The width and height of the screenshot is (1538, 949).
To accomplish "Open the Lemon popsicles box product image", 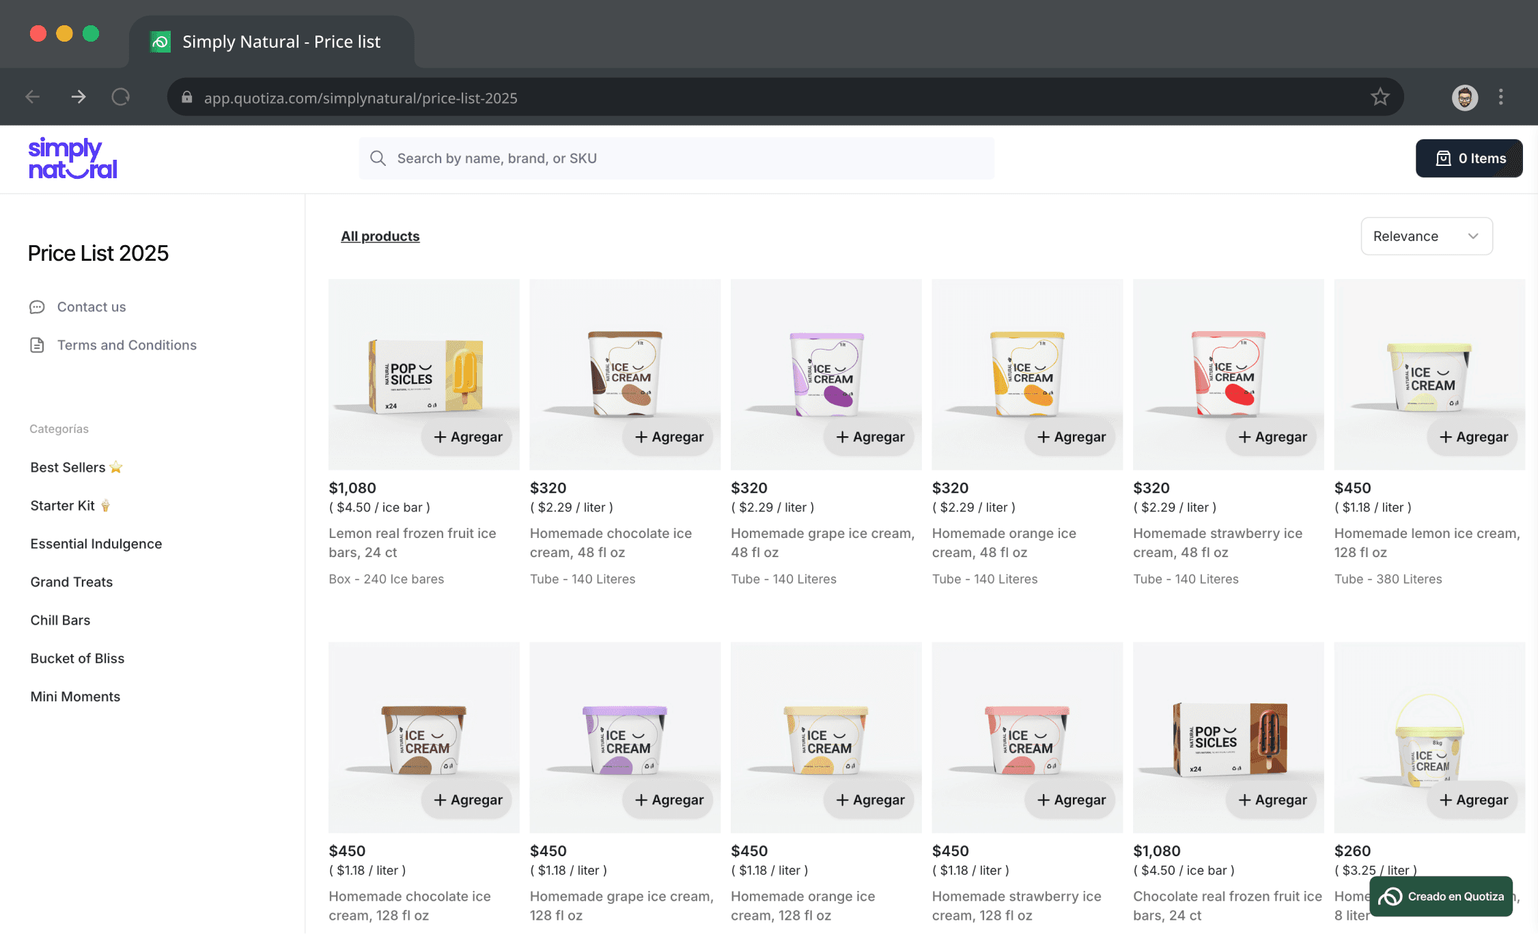I will coord(424,374).
